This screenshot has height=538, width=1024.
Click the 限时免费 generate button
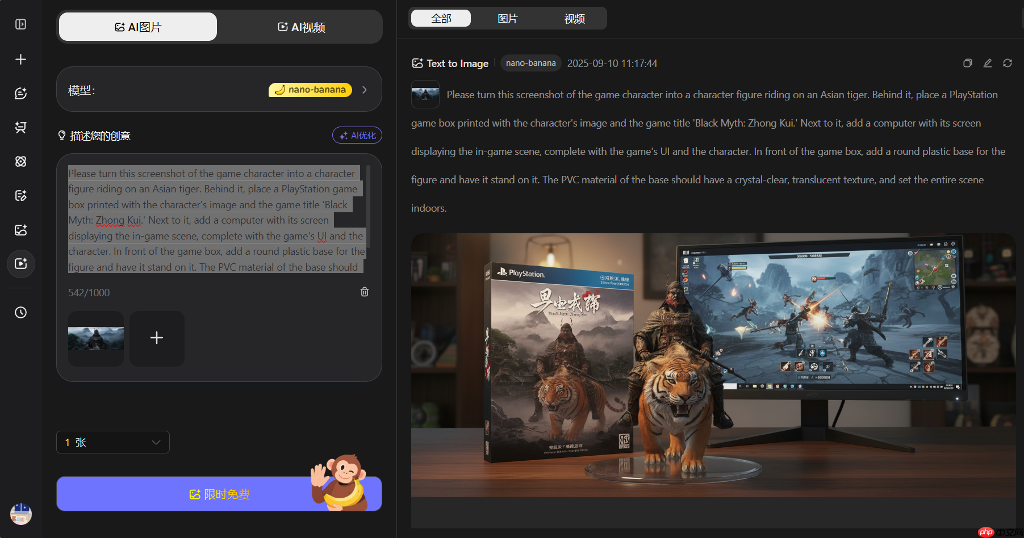coord(219,494)
